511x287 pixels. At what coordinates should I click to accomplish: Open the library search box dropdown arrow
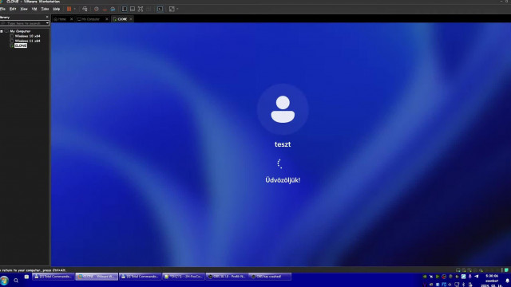tap(47, 23)
